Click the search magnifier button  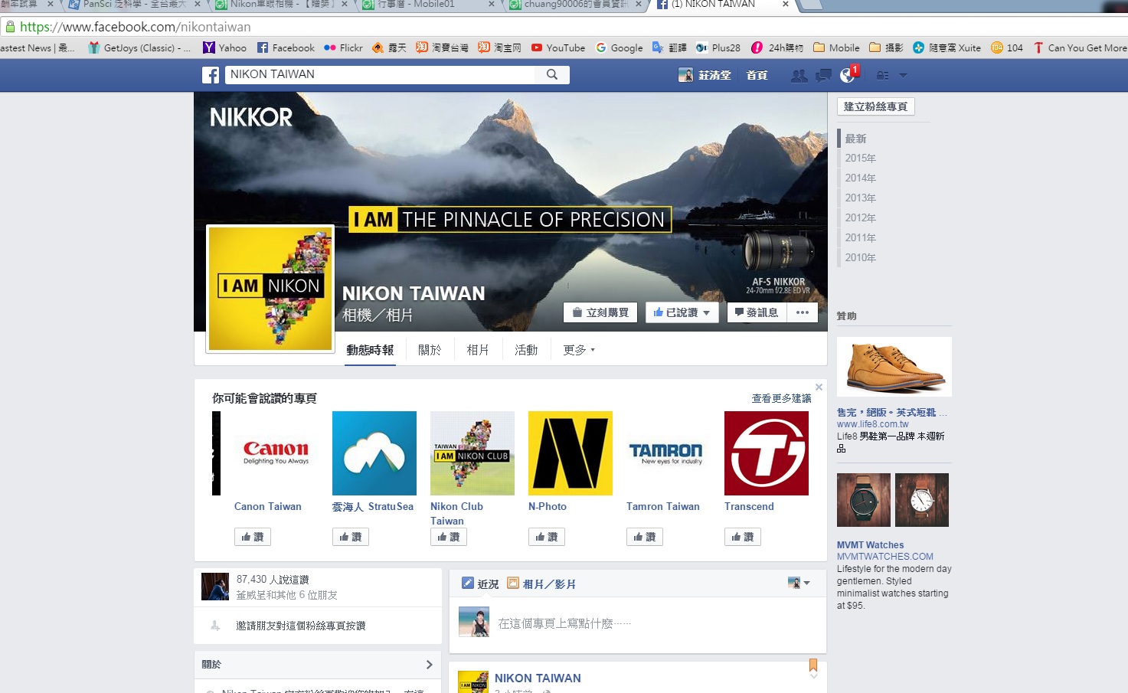[552, 74]
